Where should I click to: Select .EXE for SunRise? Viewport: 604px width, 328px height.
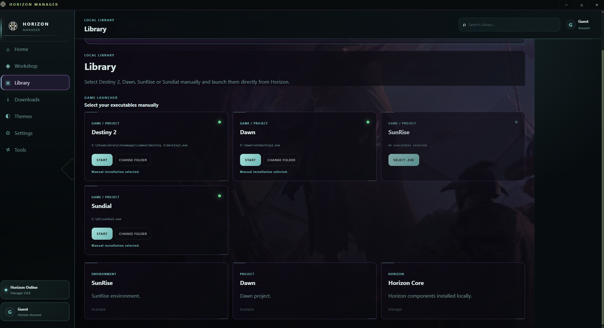coord(404,160)
